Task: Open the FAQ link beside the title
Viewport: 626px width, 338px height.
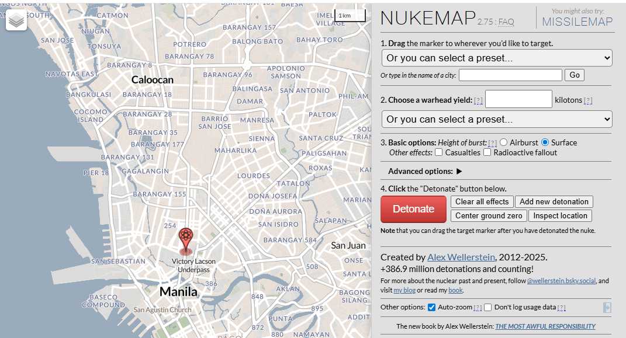Action: (x=506, y=22)
